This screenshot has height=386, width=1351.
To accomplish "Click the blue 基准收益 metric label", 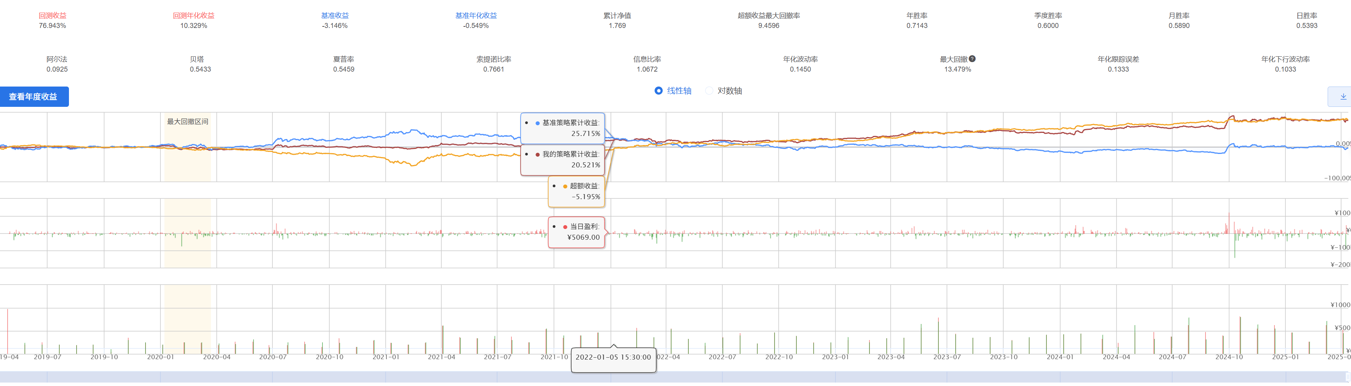I will click(x=335, y=16).
